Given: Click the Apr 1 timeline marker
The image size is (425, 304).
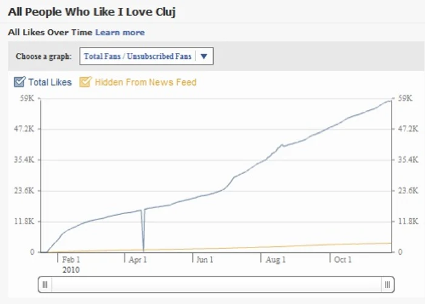Looking at the screenshot, I should pos(138,260).
